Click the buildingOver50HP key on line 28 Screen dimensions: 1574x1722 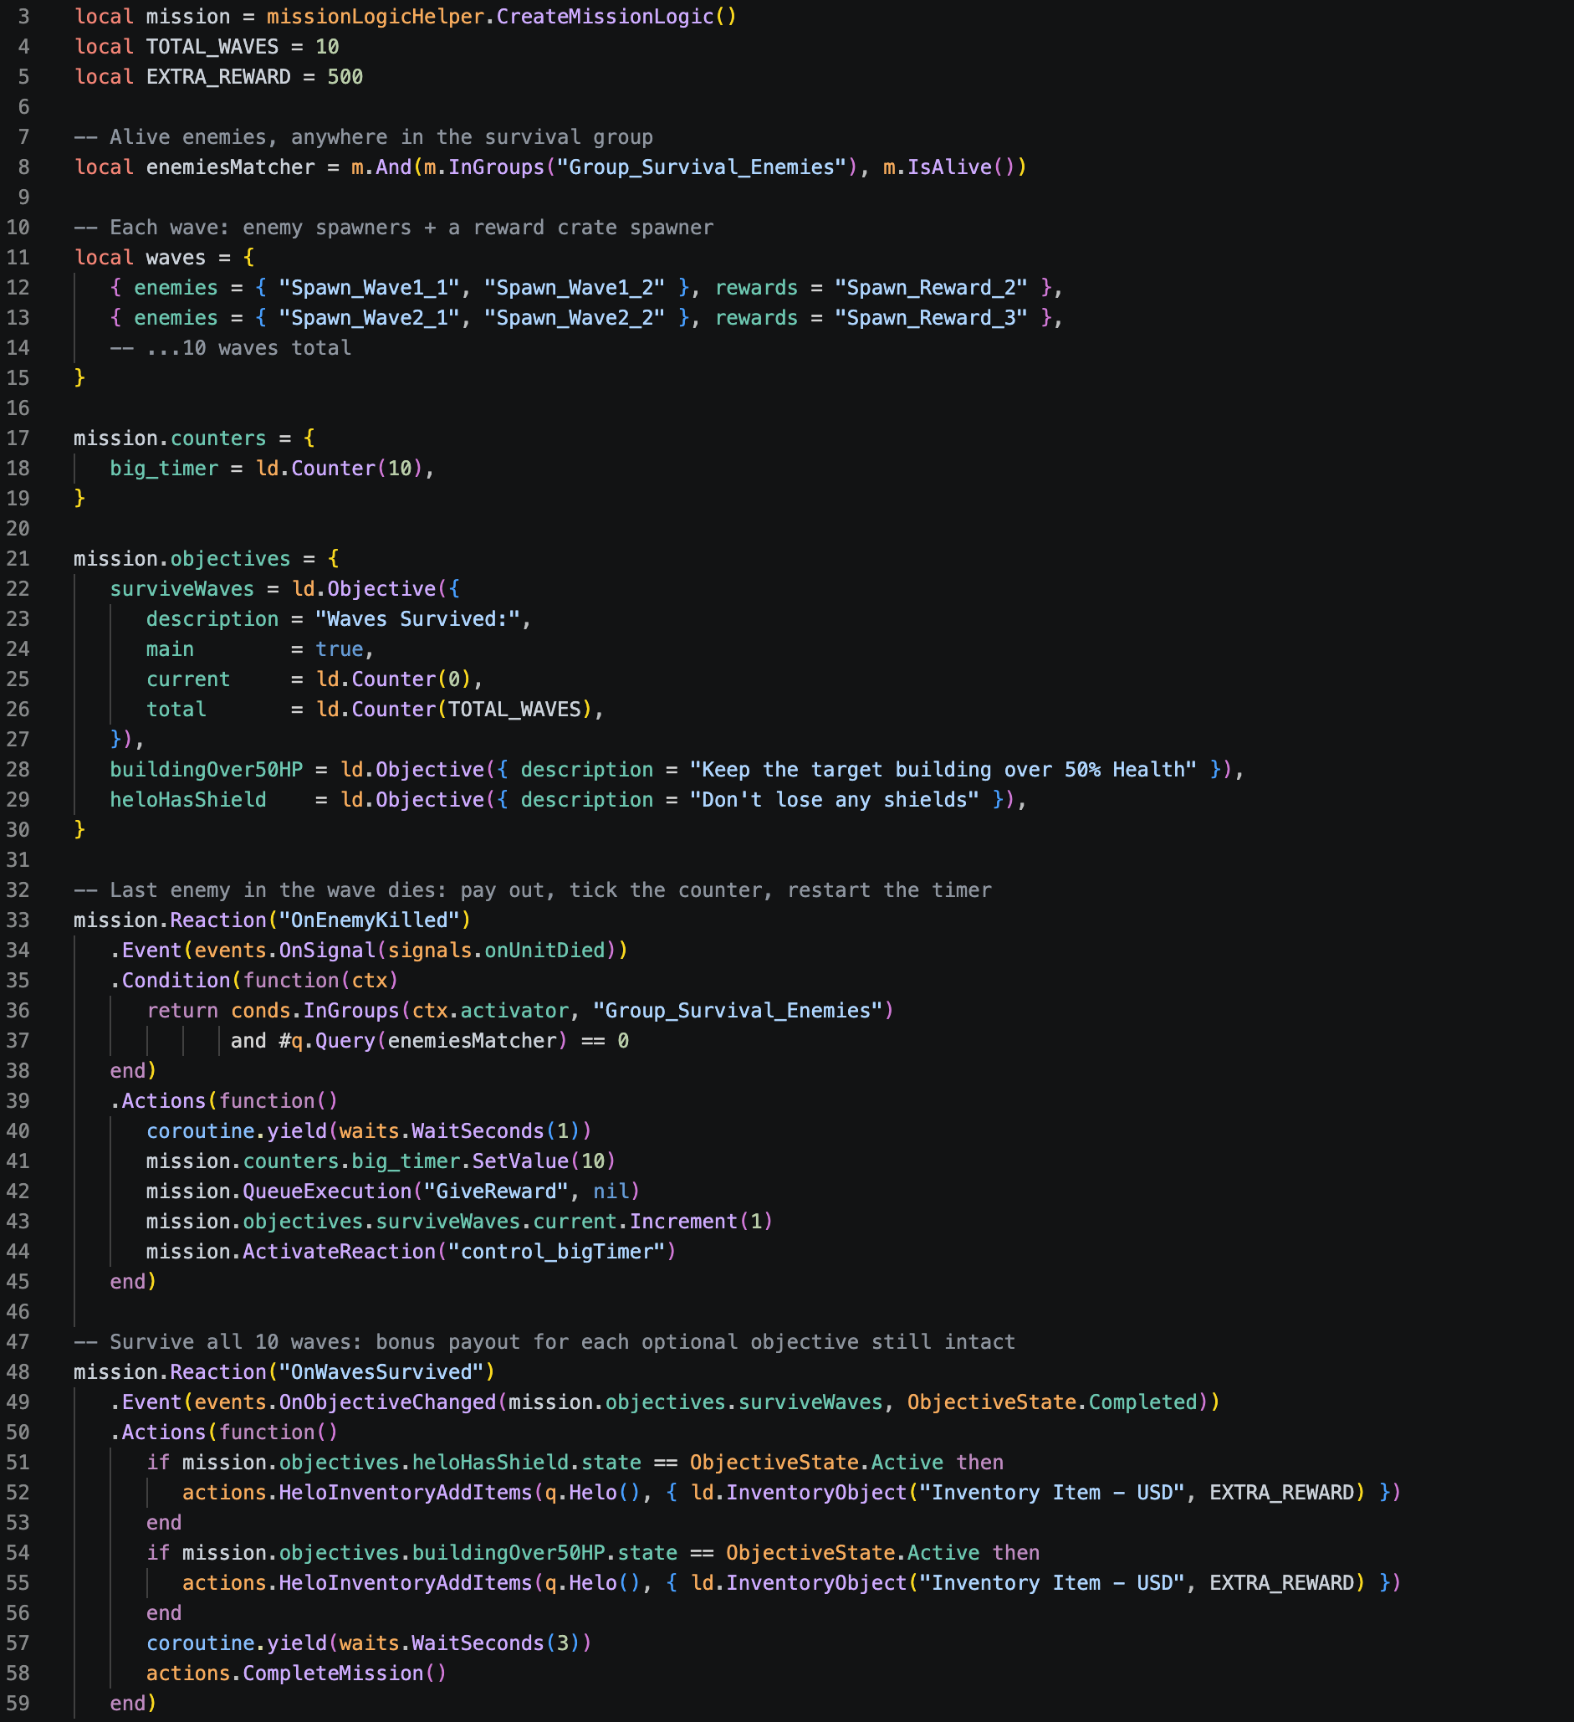206,770
